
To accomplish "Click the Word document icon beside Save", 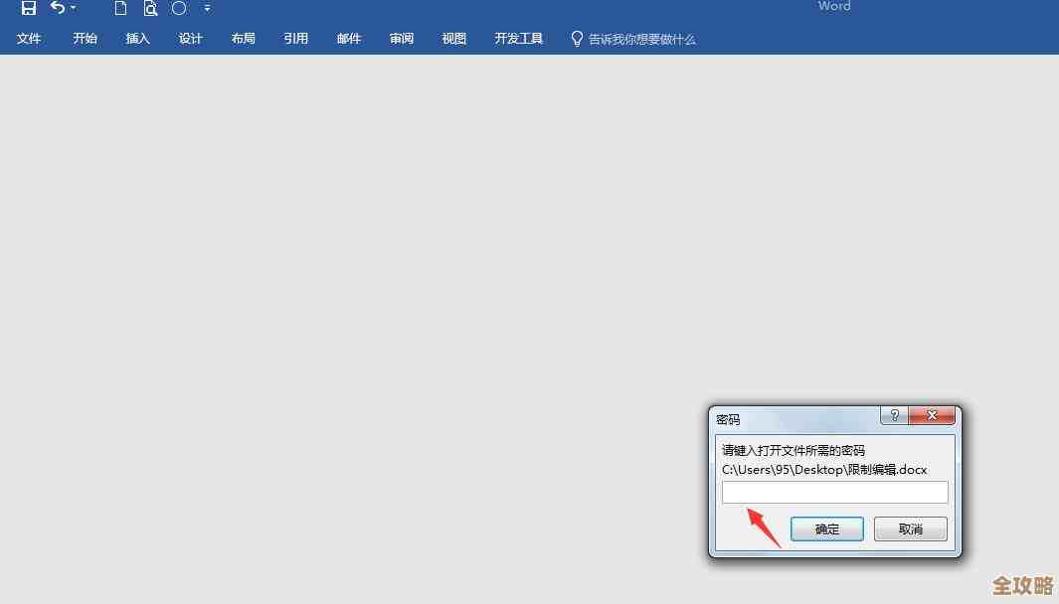I will coord(121,8).
